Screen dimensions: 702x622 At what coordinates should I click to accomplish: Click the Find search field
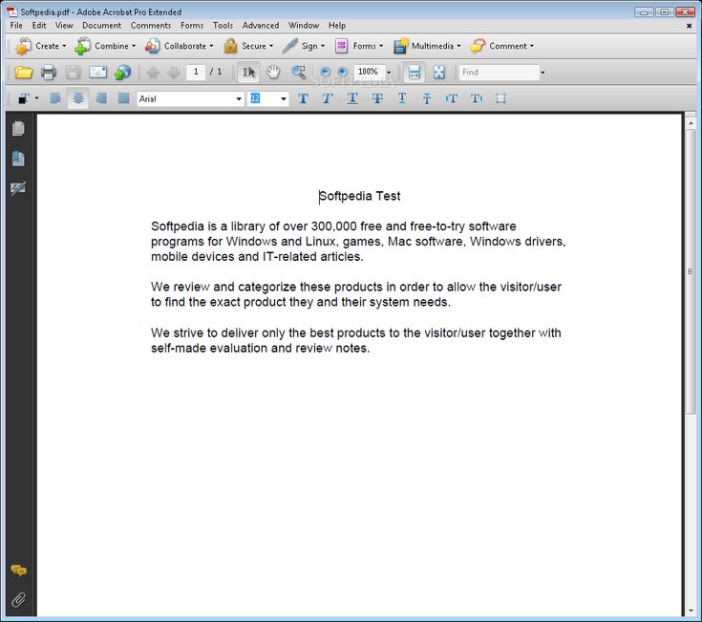(x=500, y=72)
